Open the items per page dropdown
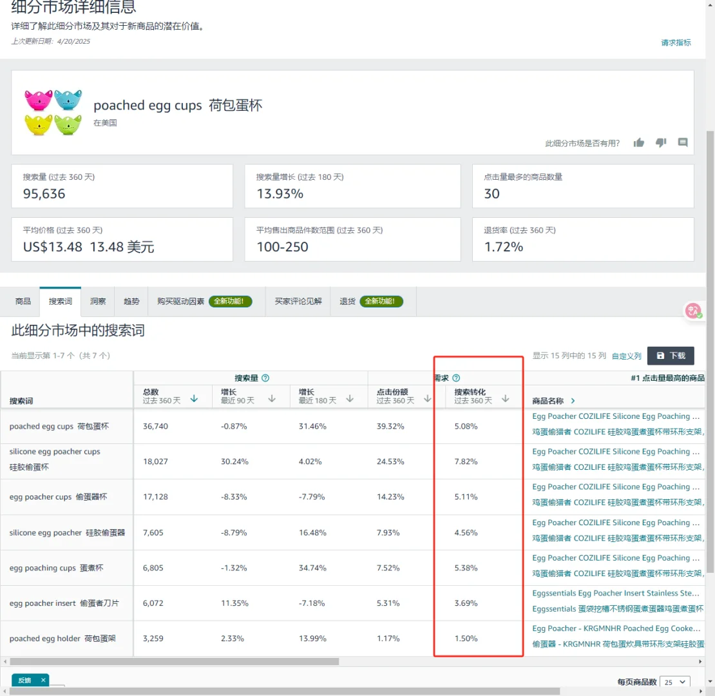The image size is (715, 696). [675, 682]
